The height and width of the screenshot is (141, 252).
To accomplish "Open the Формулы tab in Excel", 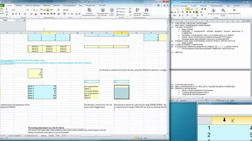I will (46, 5).
